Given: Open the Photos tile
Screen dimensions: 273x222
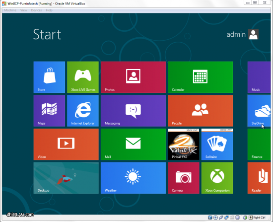Looking at the screenshot, I should [133, 77].
